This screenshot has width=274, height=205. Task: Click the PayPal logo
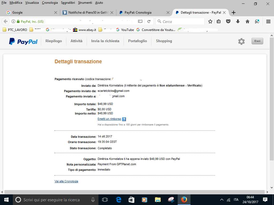point(23,41)
